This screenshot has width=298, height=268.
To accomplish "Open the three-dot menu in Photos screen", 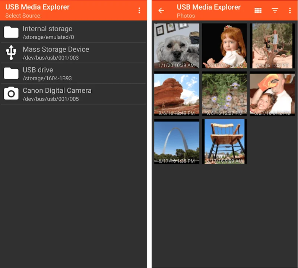I will [x=290, y=10].
